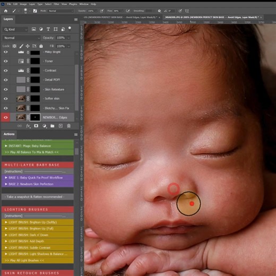Filter layers by pixel layer icon
Viewport: 276px width, 276px height.
pyautogui.click(x=33, y=29)
